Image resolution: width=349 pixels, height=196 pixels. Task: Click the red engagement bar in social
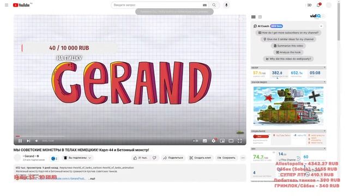point(261,137)
